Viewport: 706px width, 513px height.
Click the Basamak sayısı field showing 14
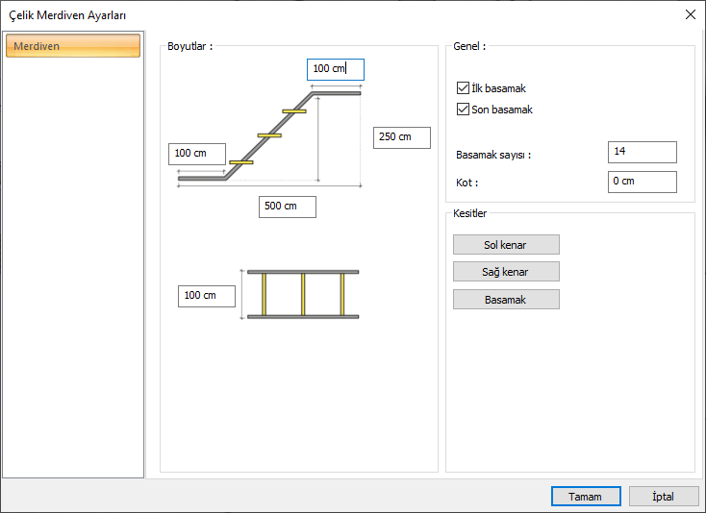tap(642, 152)
